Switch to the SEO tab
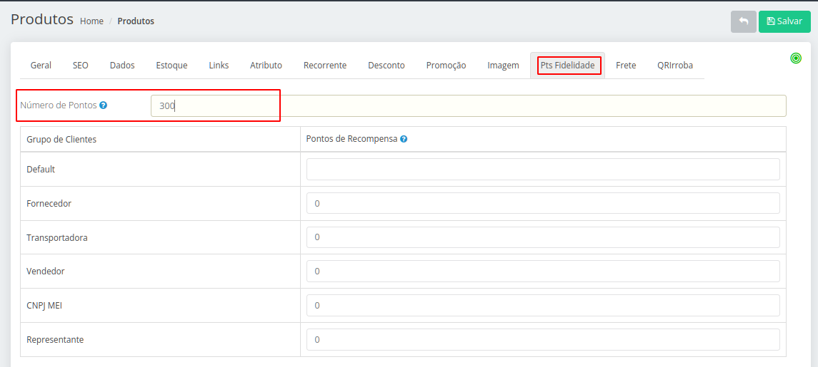The width and height of the screenshot is (818, 367). tap(81, 66)
